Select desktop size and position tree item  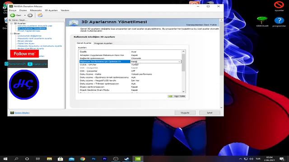click(x=40, y=46)
